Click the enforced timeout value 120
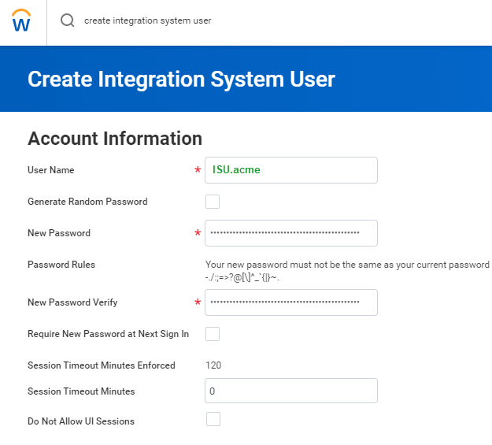This screenshot has width=492, height=445. tap(213, 365)
